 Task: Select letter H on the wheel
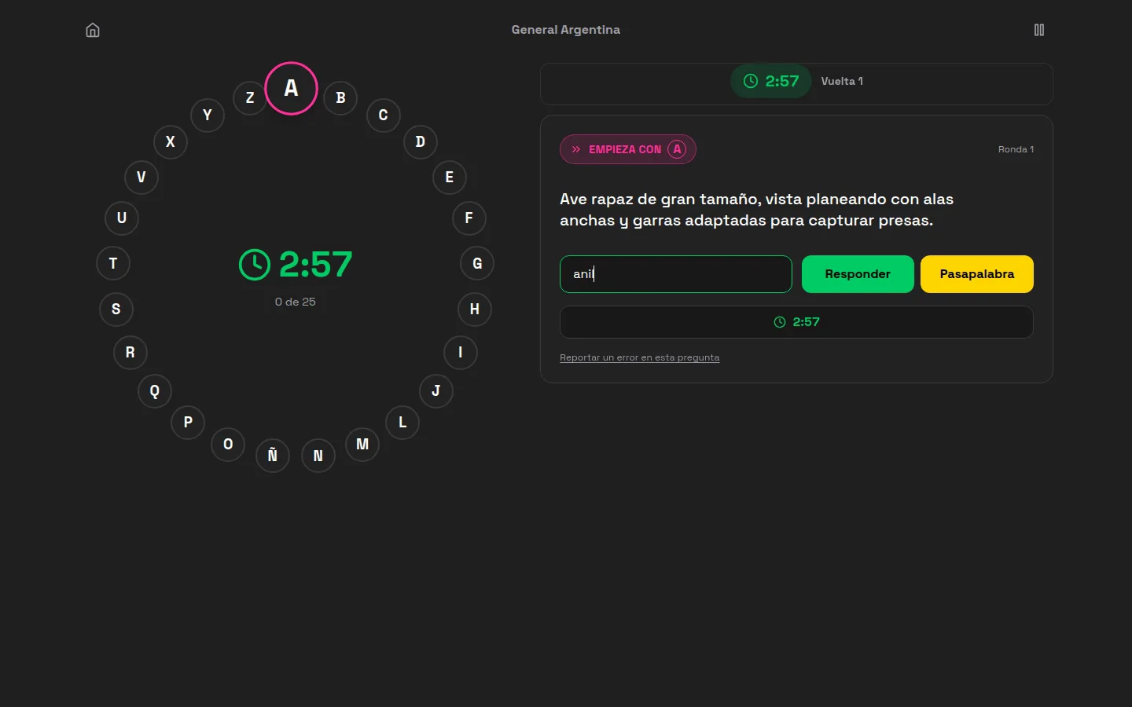pos(474,310)
